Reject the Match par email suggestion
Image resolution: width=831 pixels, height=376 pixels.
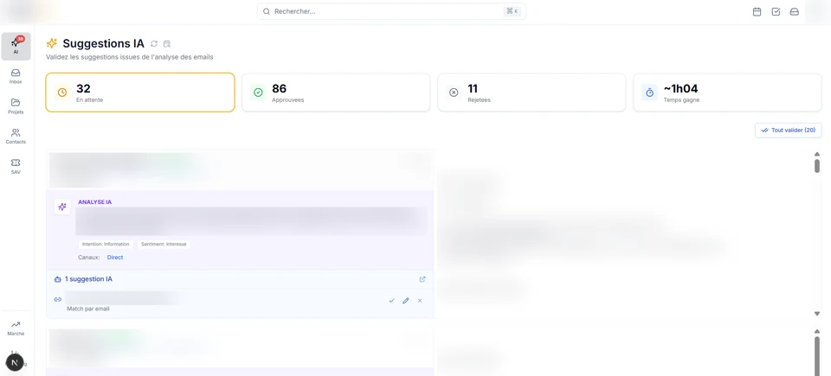[420, 300]
